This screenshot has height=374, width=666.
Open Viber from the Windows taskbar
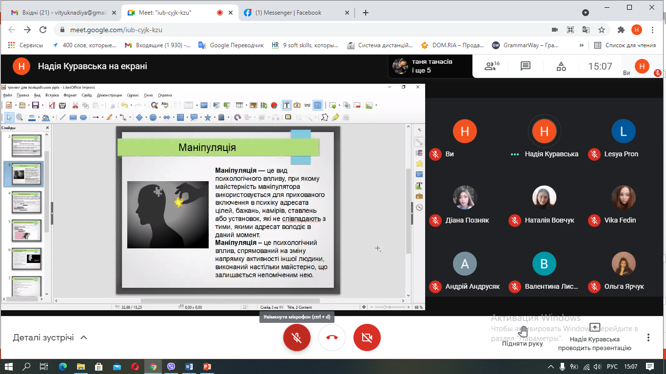click(171, 366)
